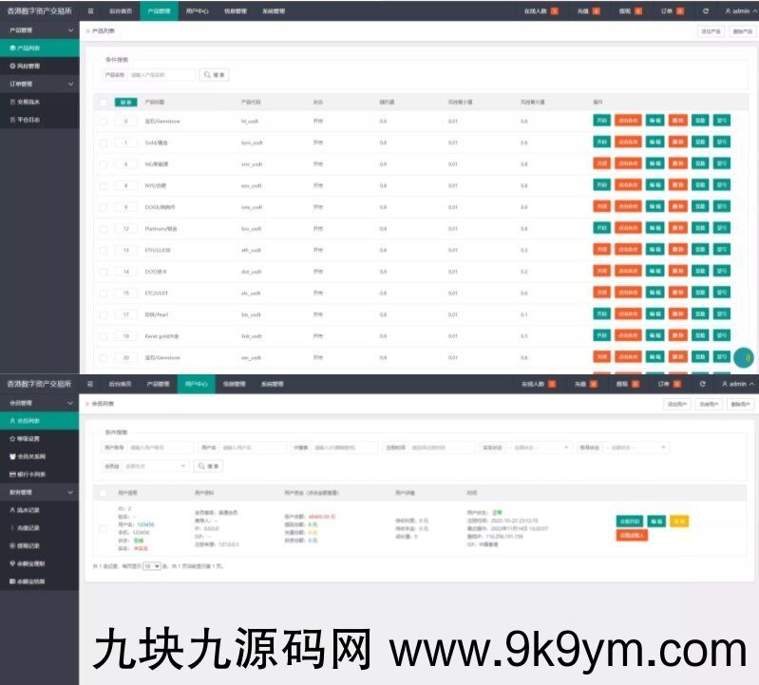Switch to 系统管理 tab on the member list page
This screenshot has width=759, height=685.
click(x=272, y=384)
